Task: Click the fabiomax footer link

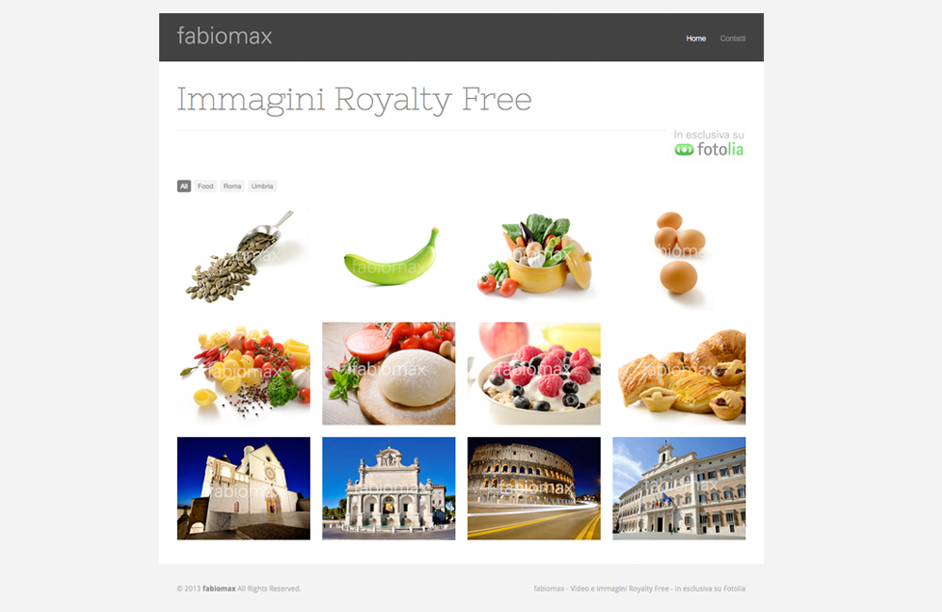Action: coord(219,588)
